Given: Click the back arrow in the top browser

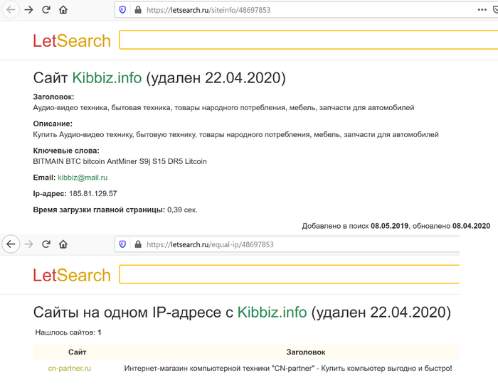Looking at the screenshot, I should [x=11, y=10].
